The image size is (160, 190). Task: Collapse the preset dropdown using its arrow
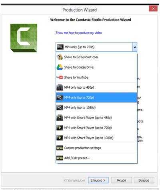[x=135, y=47]
